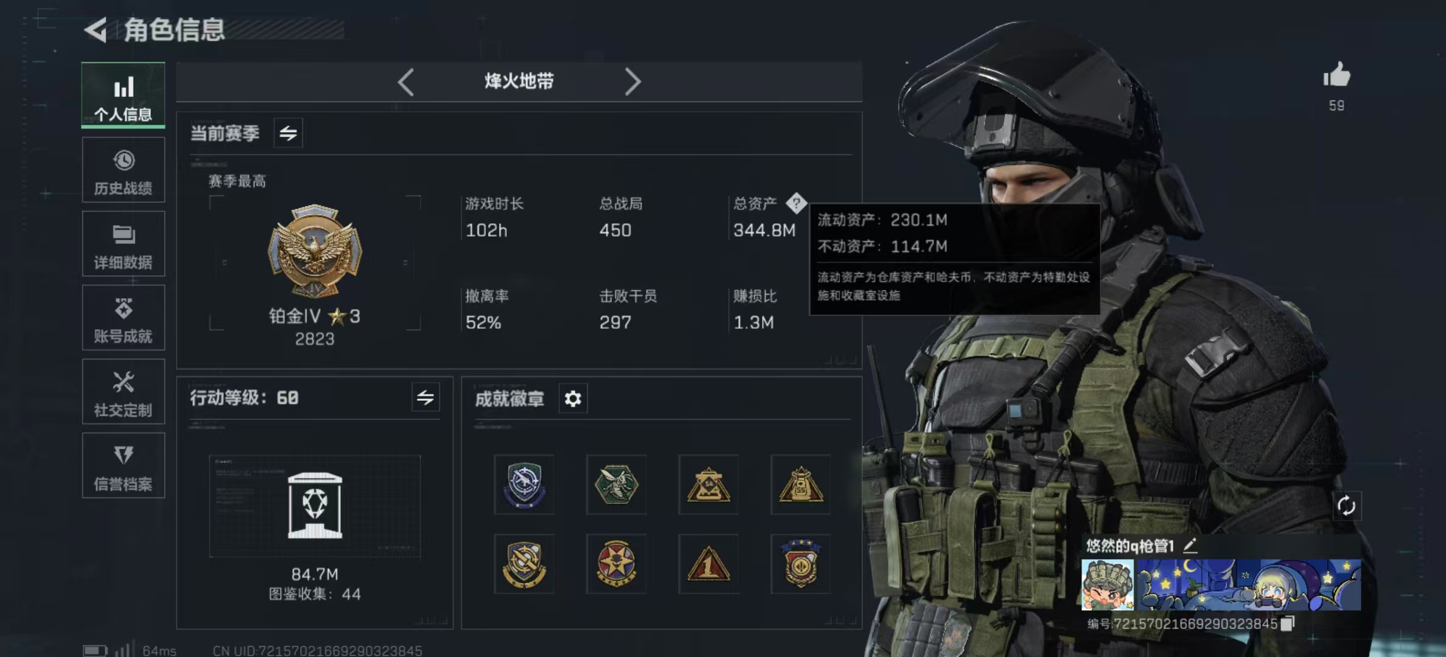Screen dimensions: 1446x657
Task: Rotate the character model with the refresh icon
Action: pos(1346,506)
